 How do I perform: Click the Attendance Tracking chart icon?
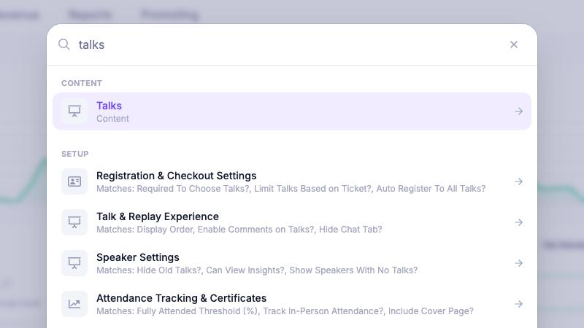(x=74, y=304)
